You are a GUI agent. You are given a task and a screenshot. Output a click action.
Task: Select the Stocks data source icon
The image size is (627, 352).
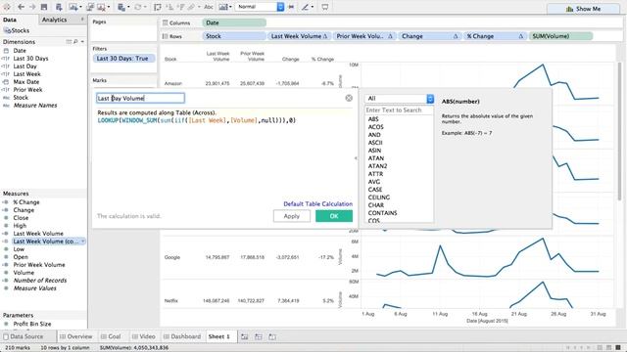pos(7,30)
